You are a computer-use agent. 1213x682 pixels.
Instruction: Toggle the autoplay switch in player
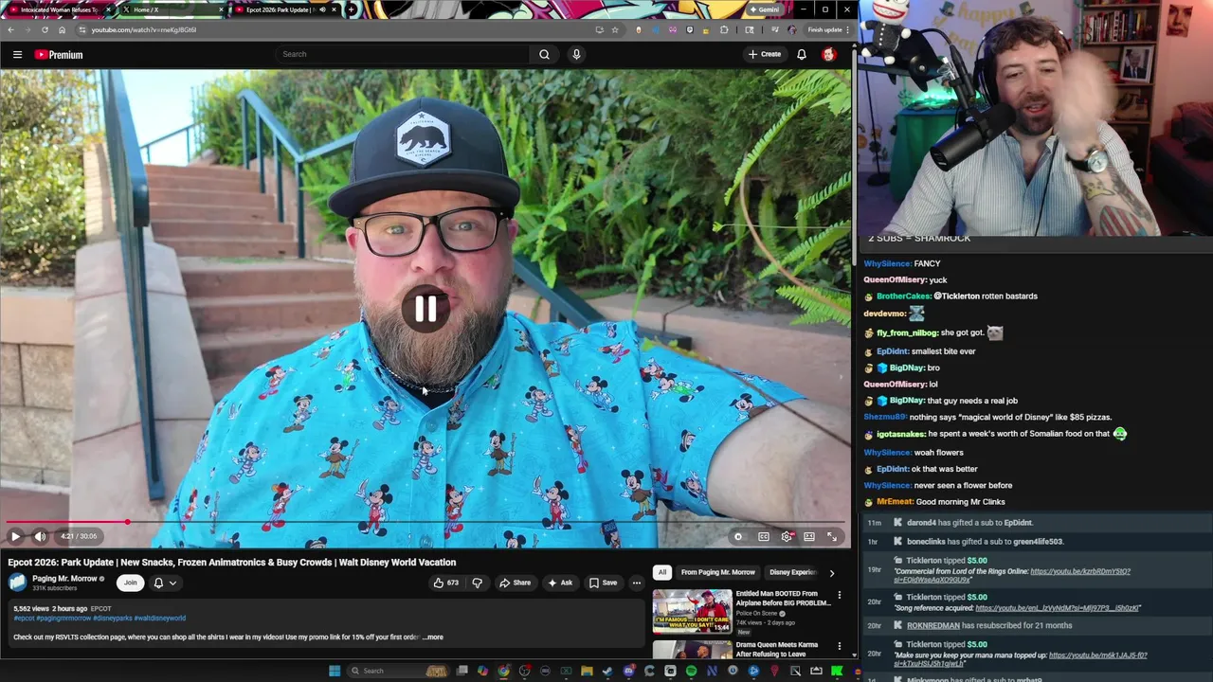coord(738,536)
